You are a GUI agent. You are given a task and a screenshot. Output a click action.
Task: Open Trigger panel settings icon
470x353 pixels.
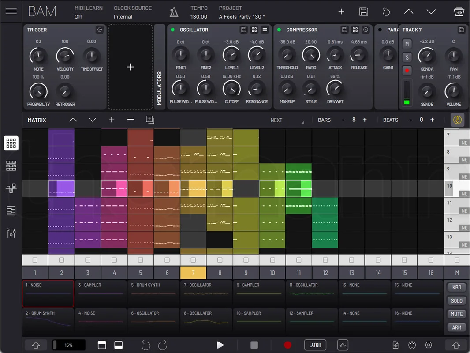click(x=100, y=30)
